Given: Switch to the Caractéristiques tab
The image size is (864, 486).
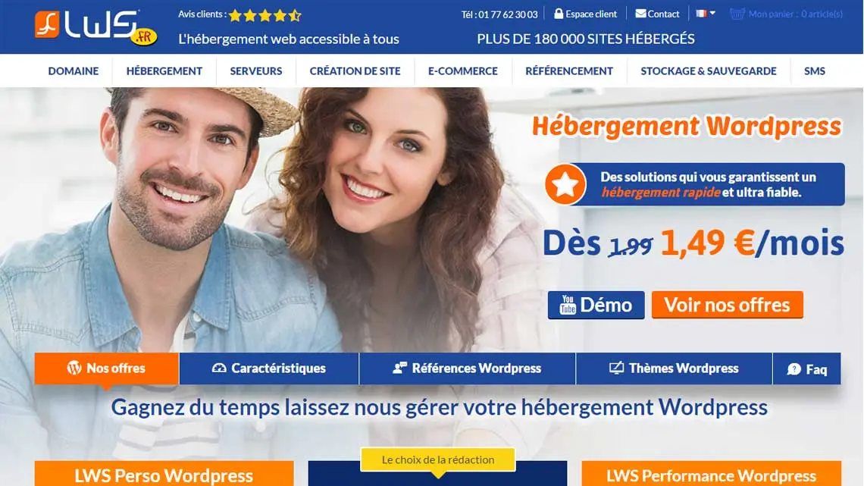Looking at the screenshot, I should [269, 368].
